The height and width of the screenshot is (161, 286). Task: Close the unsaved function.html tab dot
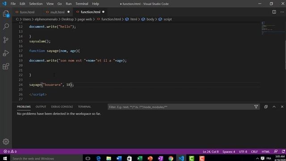coord(103,12)
